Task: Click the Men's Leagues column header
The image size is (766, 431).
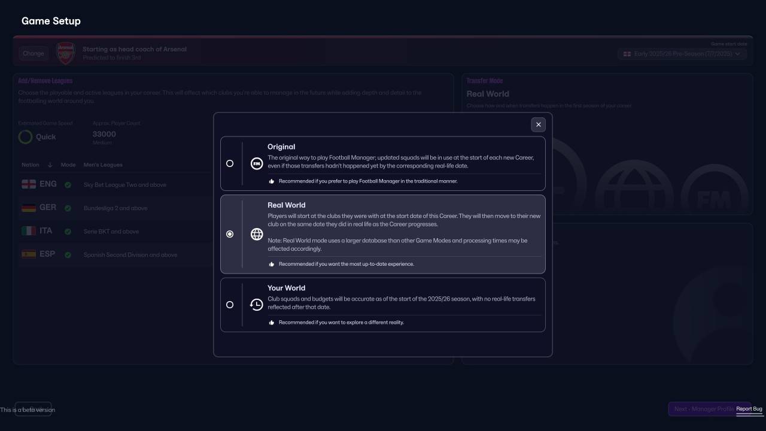Action: point(103,165)
